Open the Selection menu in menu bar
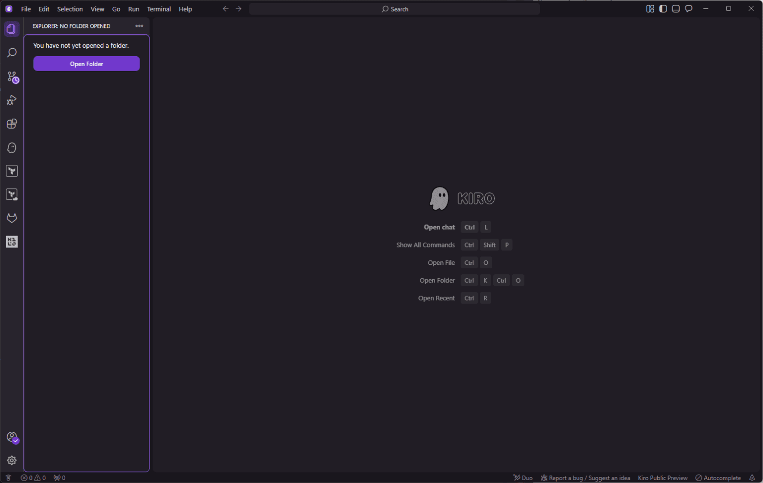Image resolution: width=763 pixels, height=483 pixels. click(70, 8)
